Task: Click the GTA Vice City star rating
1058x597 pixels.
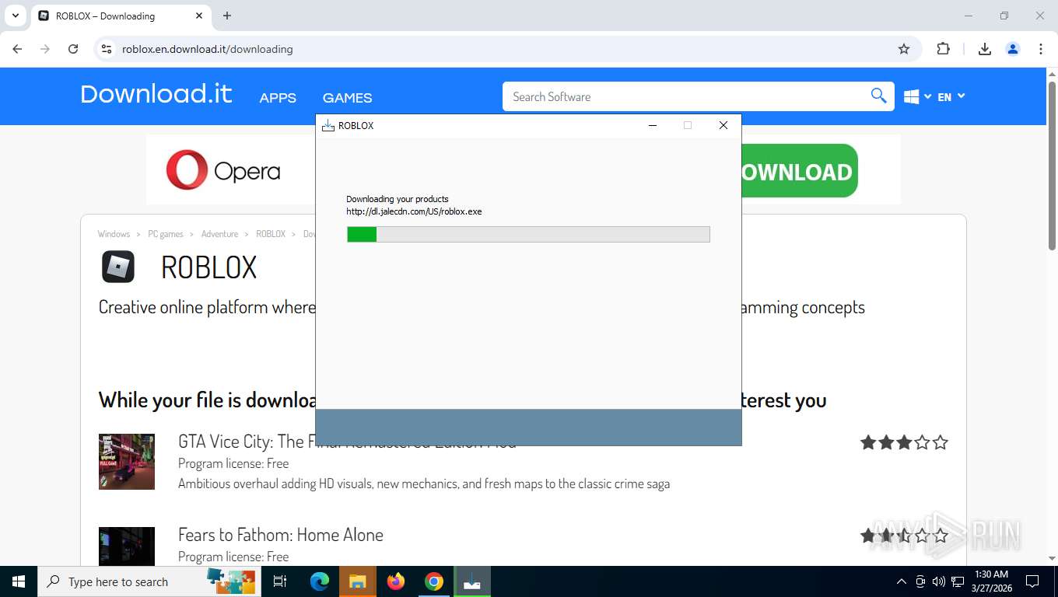Action: click(904, 442)
